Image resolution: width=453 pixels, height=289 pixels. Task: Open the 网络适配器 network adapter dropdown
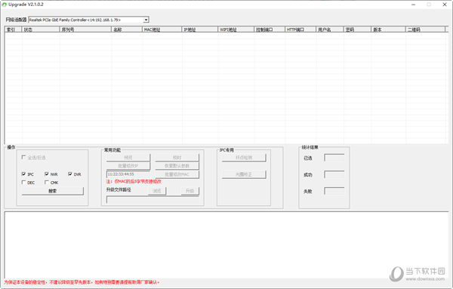146,20
